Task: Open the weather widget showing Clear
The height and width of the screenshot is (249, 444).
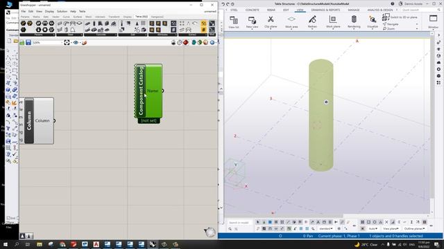Action: click(x=366, y=244)
